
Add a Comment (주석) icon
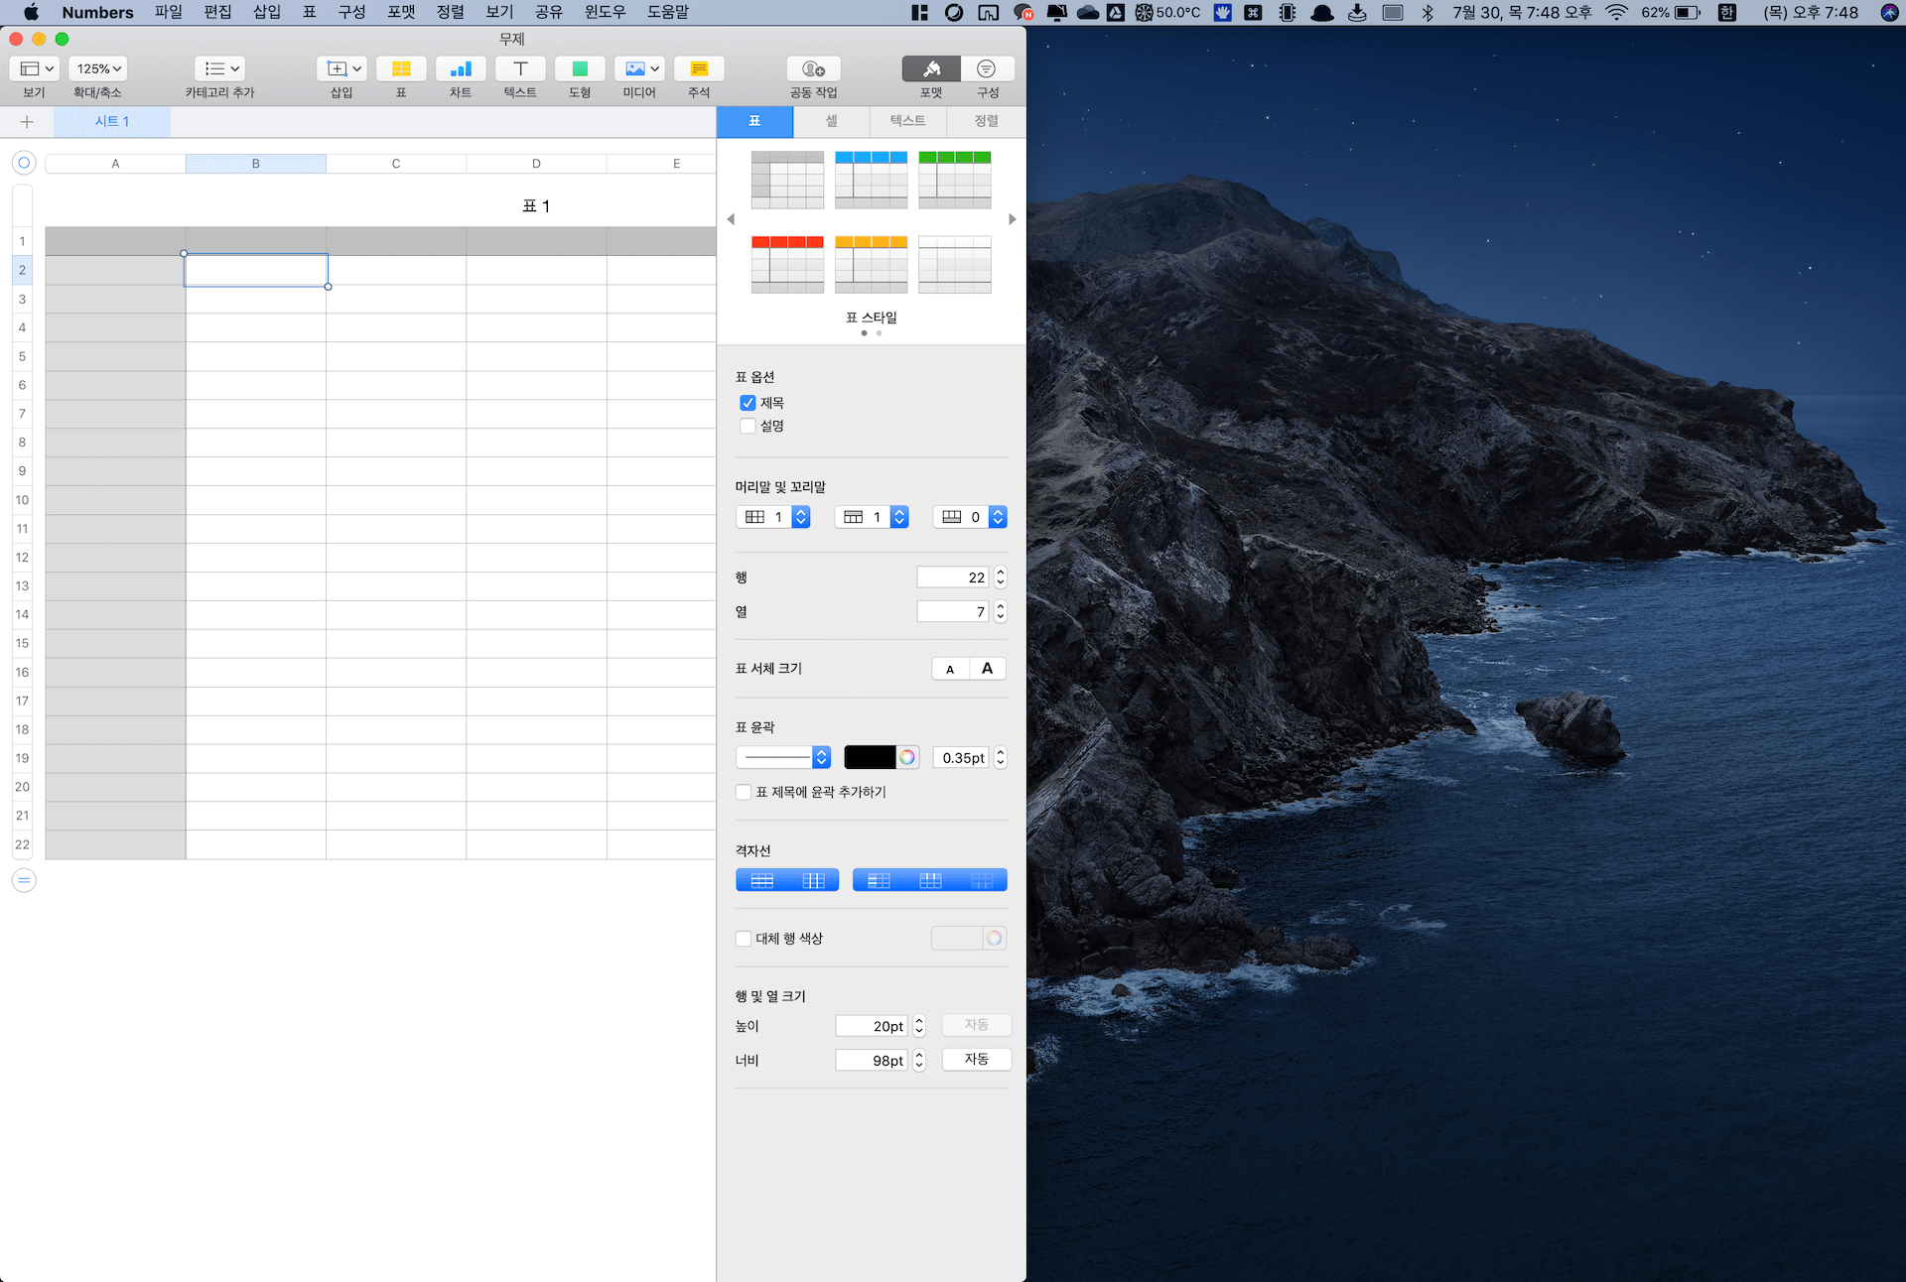click(699, 68)
